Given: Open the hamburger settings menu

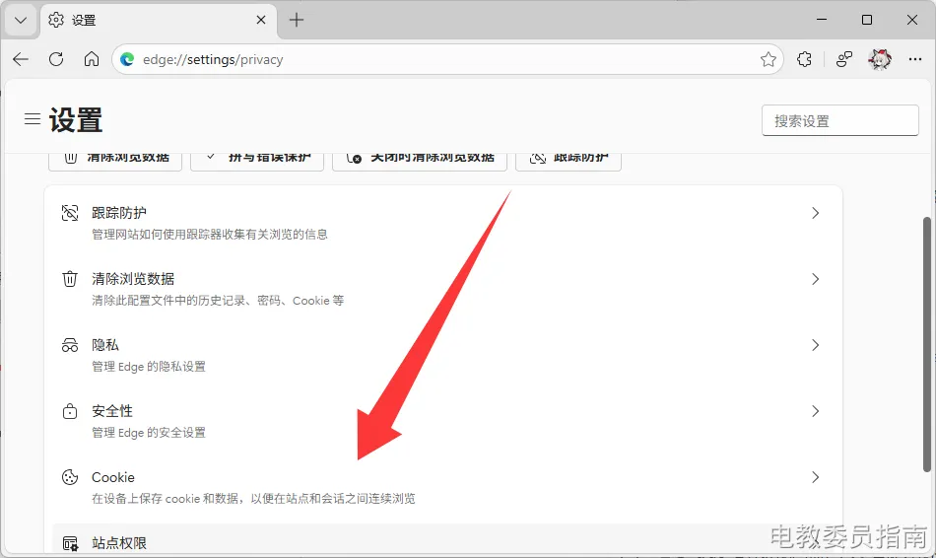Looking at the screenshot, I should point(33,119).
